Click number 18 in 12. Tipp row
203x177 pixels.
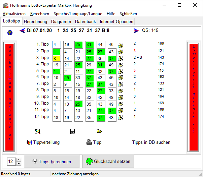tap(57, 117)
